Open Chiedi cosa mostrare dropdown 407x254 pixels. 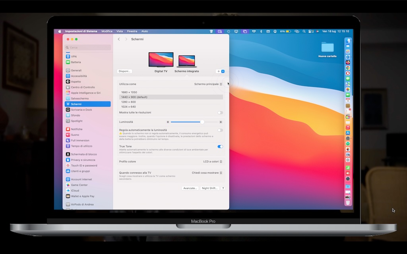click(207, 173)
